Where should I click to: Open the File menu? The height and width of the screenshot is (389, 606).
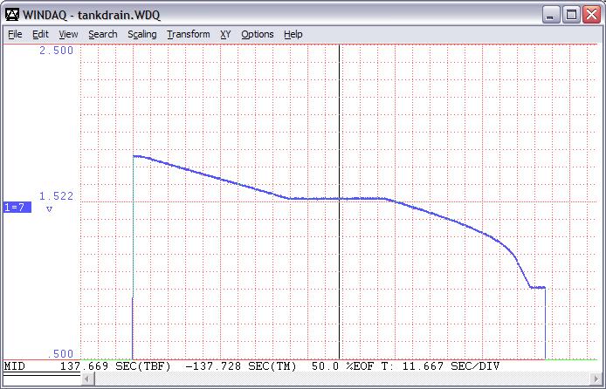click(x=15, y=34)
